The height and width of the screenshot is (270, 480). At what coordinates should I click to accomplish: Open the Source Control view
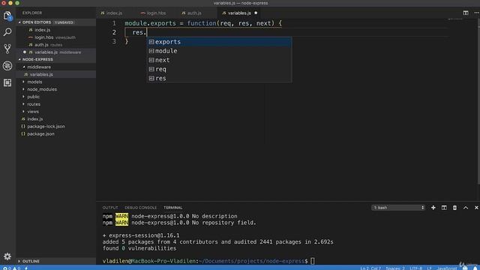(x=7, y=49)
